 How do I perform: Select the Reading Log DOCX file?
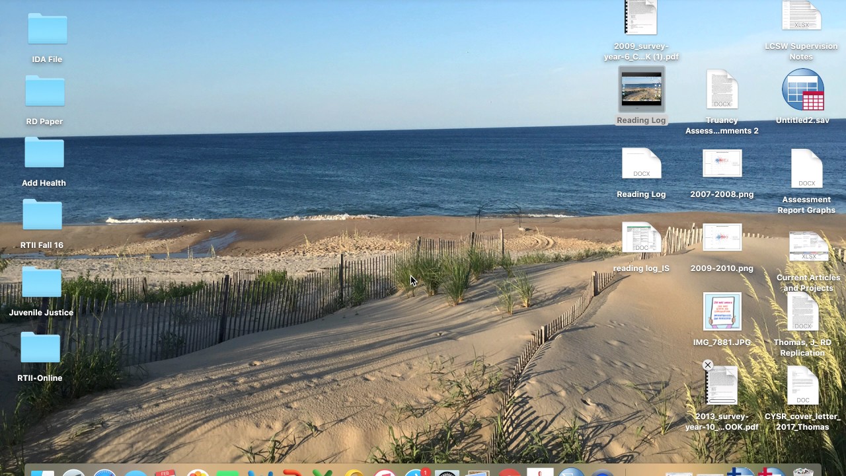click(641, 164)
